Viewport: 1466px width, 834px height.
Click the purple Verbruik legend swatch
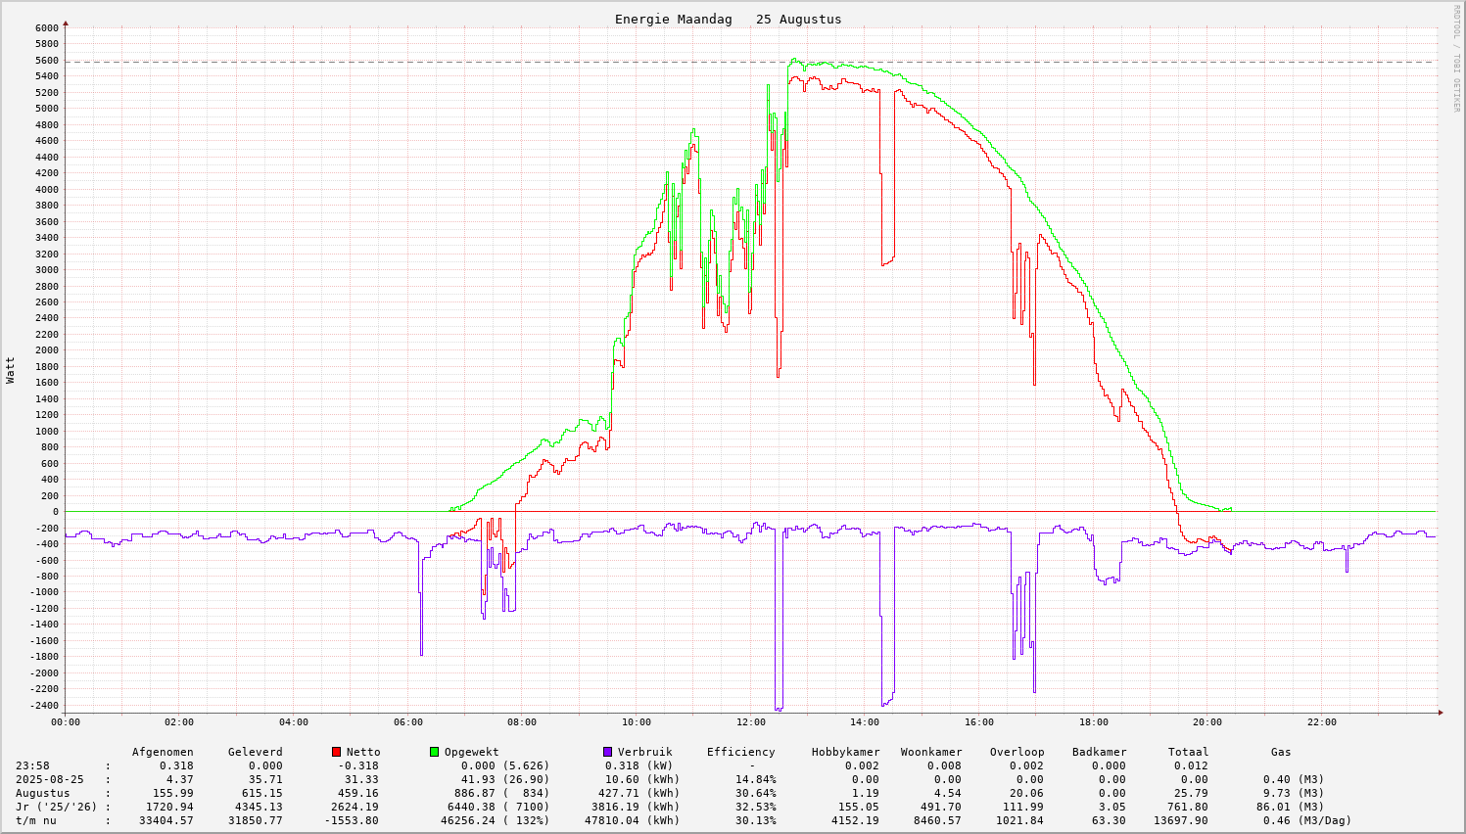607,752
